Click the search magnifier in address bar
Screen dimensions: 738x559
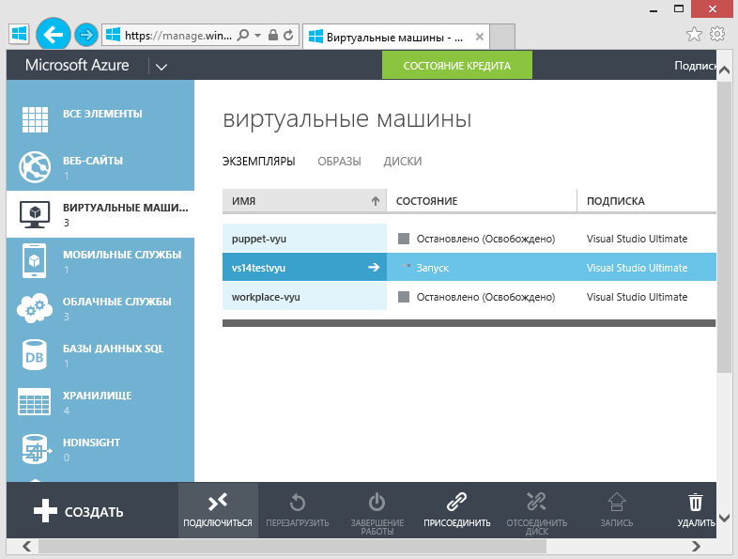[243, 35]
